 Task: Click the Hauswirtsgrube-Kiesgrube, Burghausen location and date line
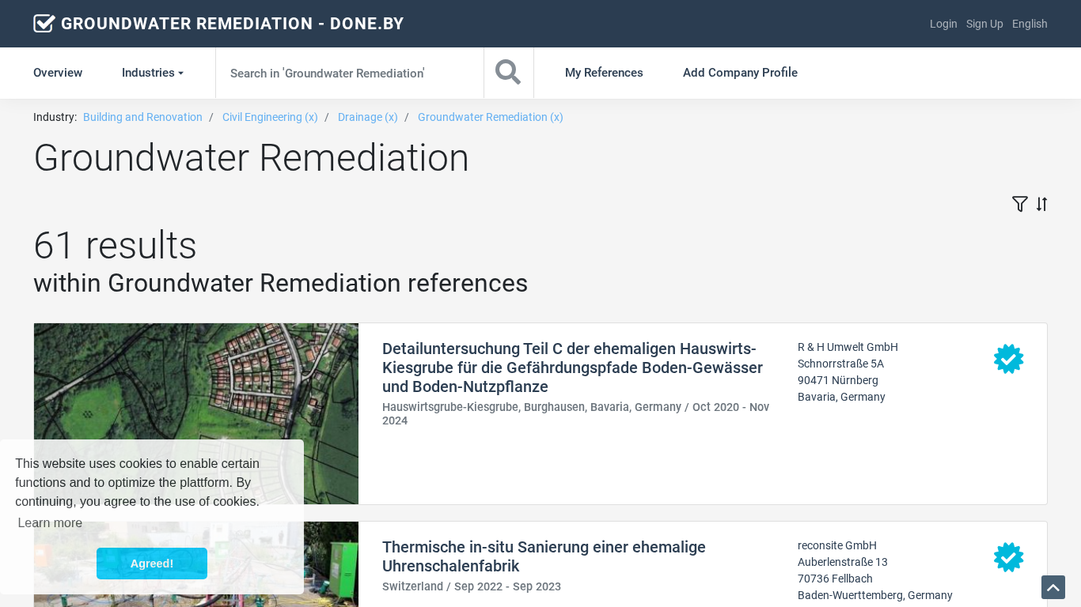point(576,413)
